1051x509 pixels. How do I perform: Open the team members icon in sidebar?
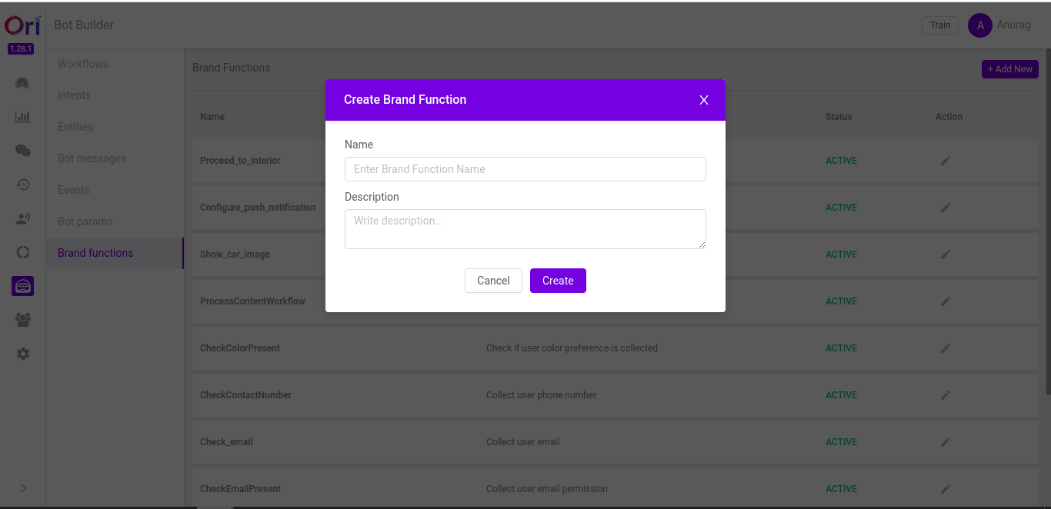point(22,319)
